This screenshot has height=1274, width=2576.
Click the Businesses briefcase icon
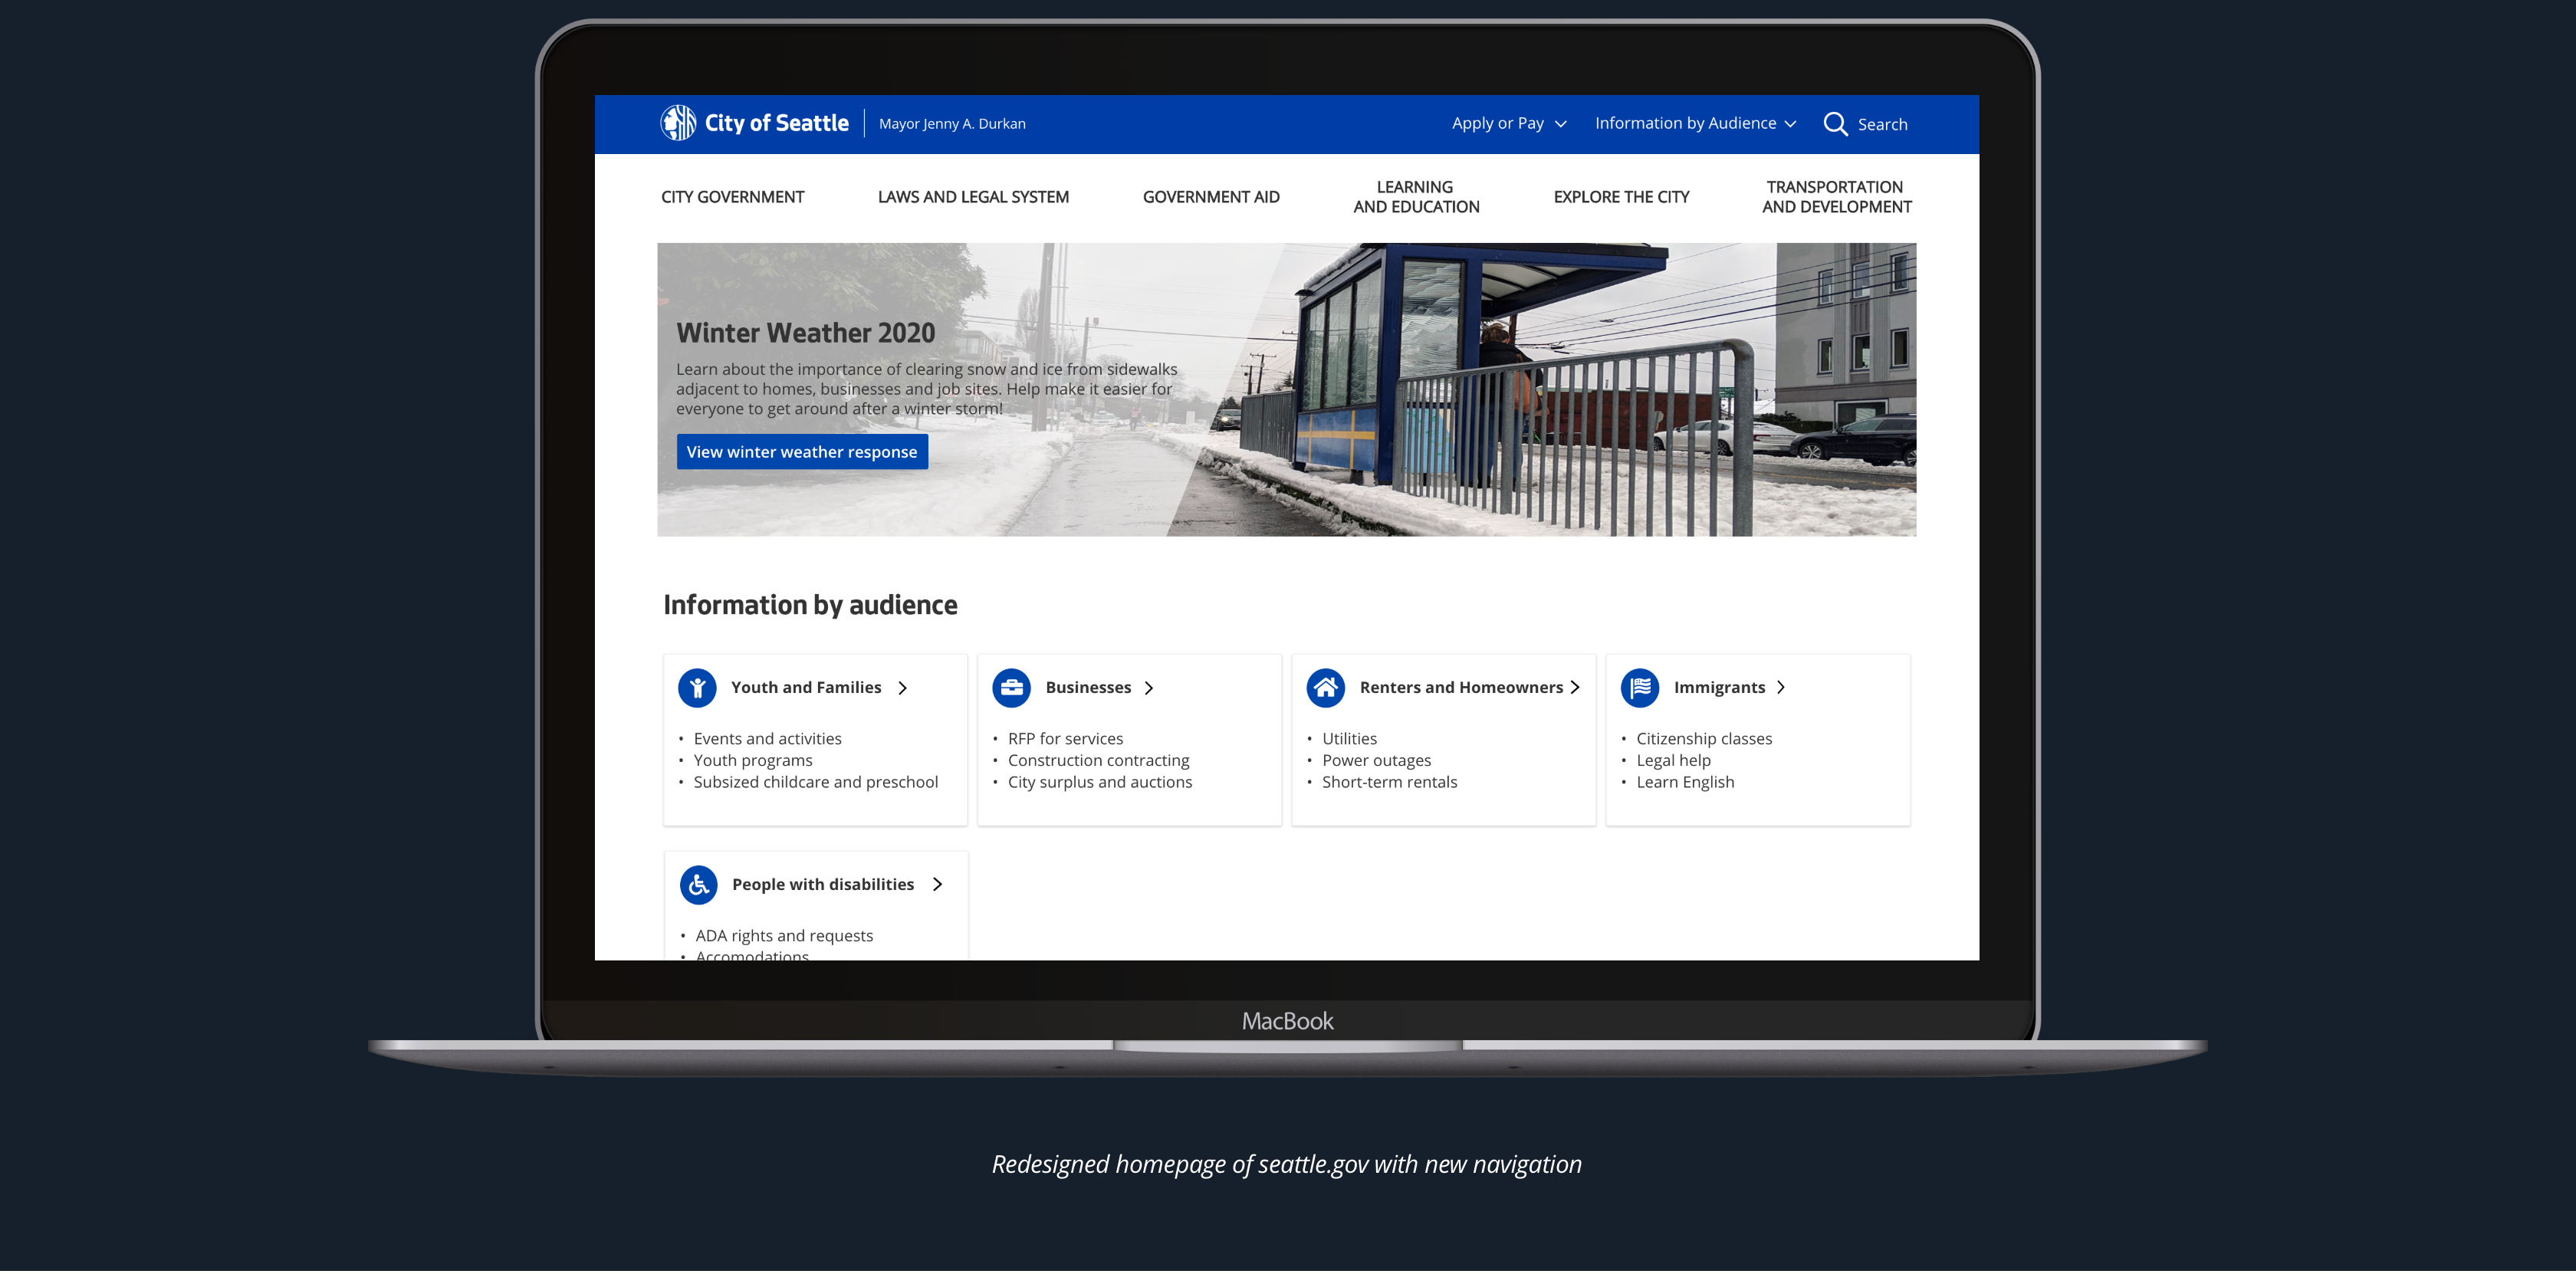1011,688
